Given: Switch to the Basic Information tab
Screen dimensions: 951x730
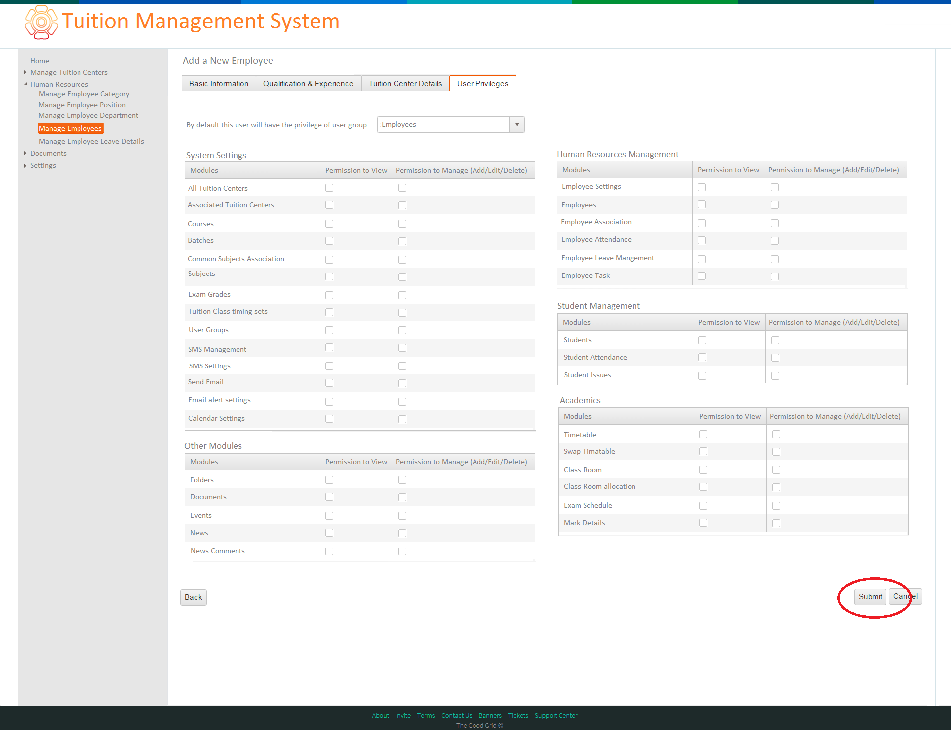Looking at the screenshot, I should [x=219, y=83].
